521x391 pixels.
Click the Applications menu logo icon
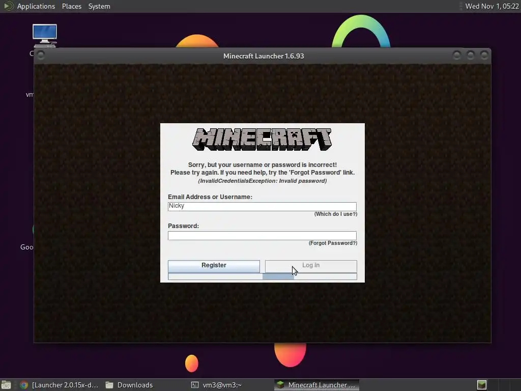tap(8, 6)
